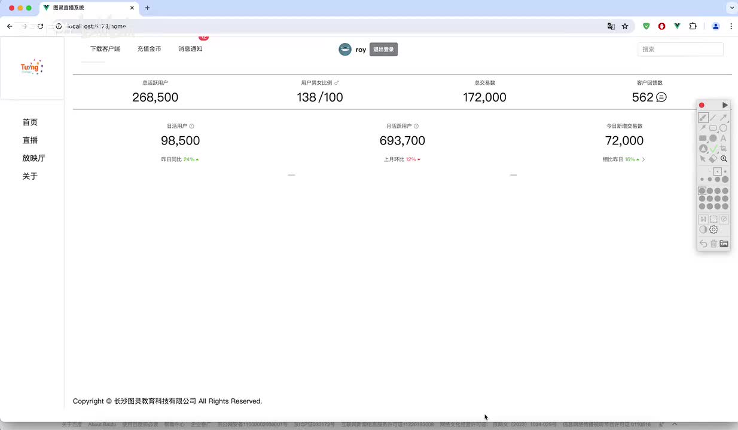Focus the 搜索 search input field
This screenshot has height=430, width=738.
pyautogui.click(x=681, y=50)
